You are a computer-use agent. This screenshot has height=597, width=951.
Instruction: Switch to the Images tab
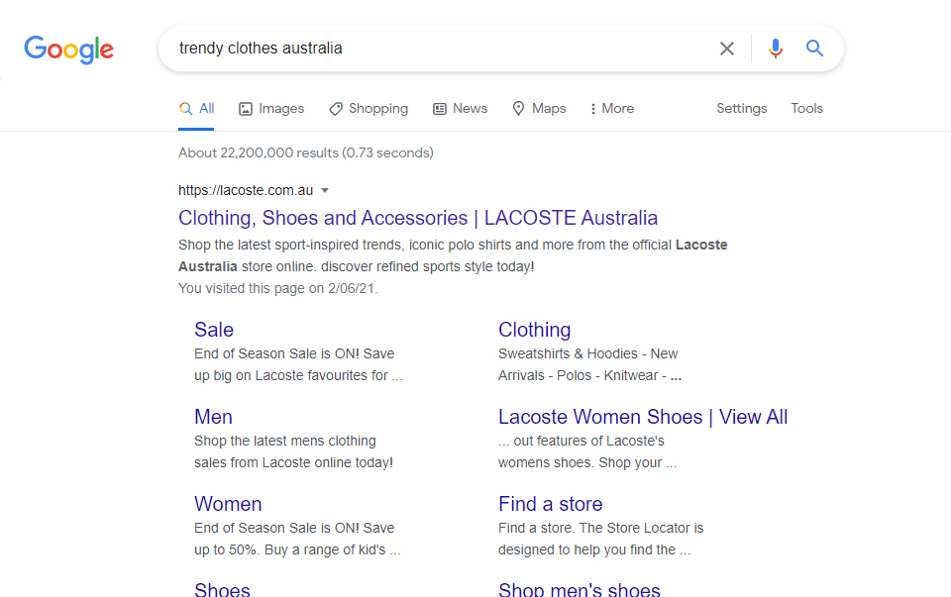pos(271,109)
